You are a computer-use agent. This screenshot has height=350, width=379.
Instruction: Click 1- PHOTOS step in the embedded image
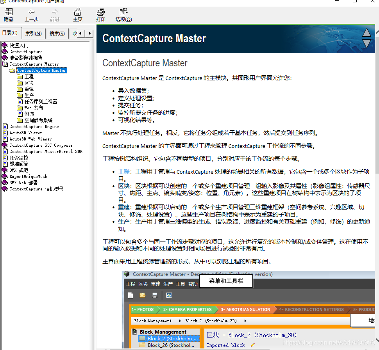[143, 309]
